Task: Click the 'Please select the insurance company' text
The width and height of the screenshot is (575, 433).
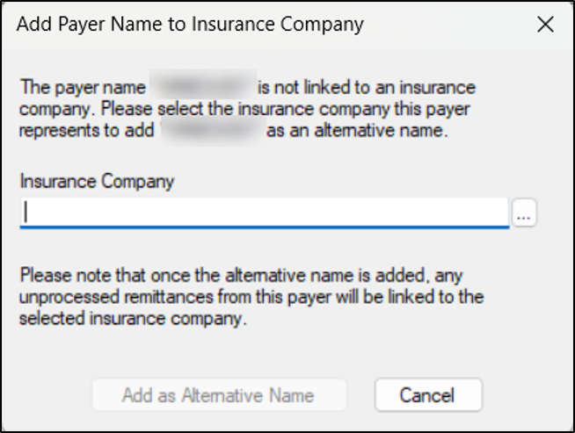Action: click(245, 109)
